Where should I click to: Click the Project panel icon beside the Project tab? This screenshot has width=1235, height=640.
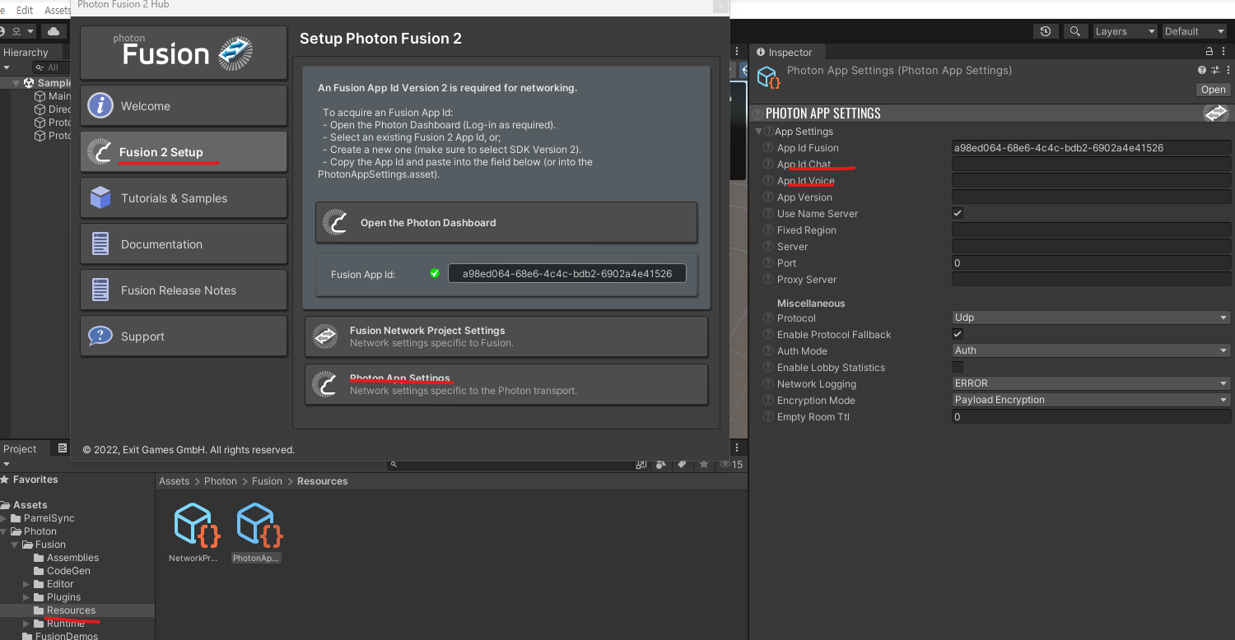click(62, 448)
